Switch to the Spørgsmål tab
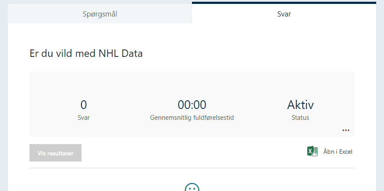Viewport: 384px width, 191px height. tap(100, 14)
